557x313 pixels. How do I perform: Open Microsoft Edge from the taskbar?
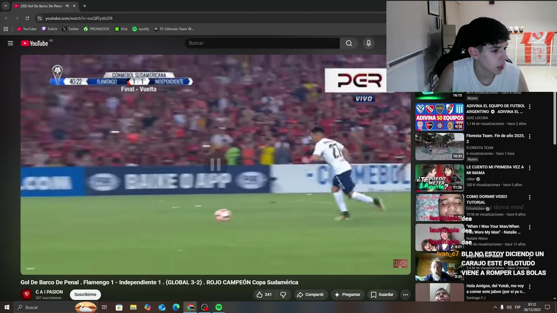click(176, 307)
